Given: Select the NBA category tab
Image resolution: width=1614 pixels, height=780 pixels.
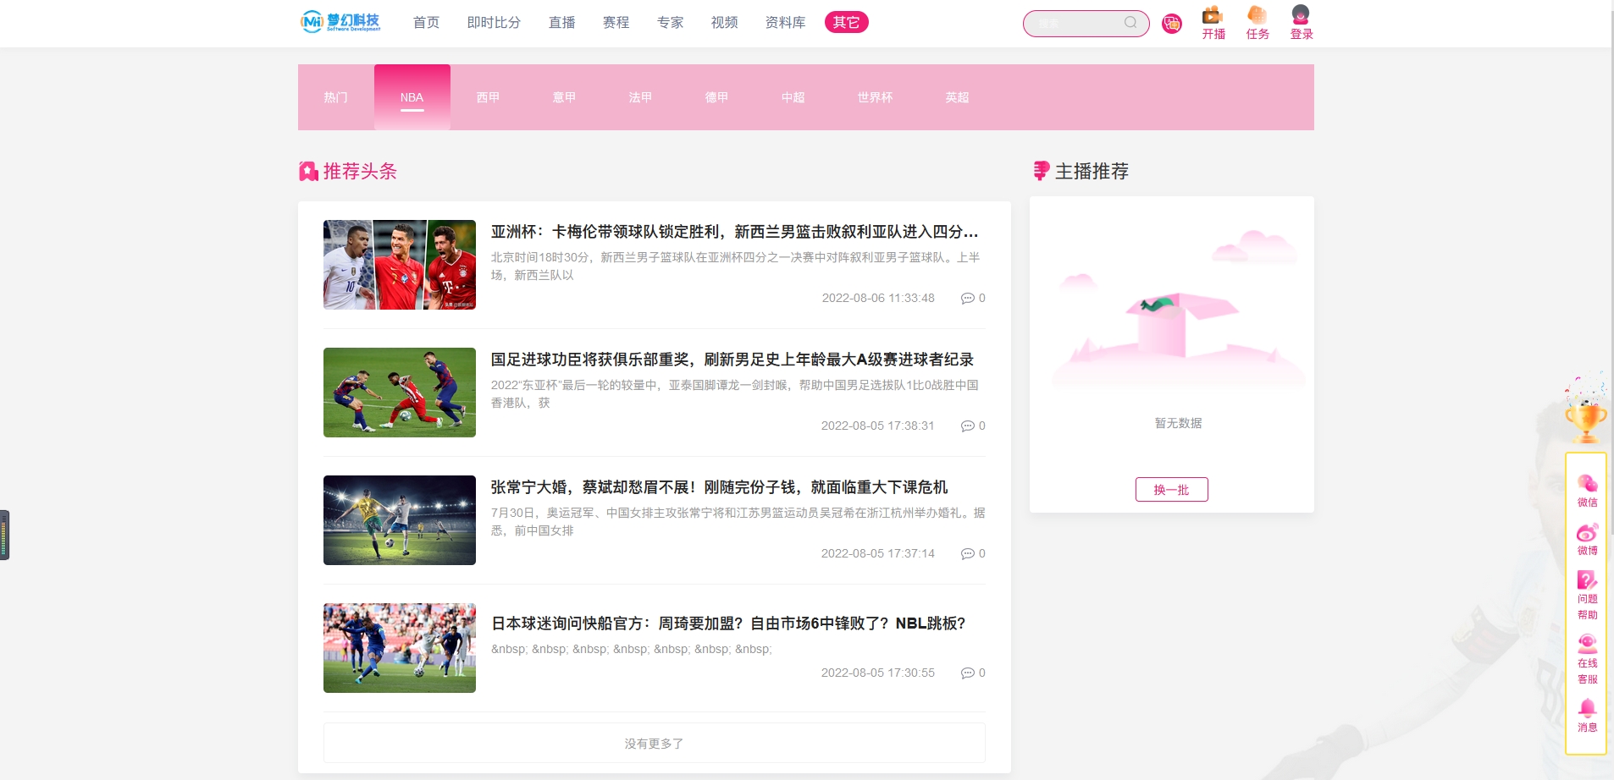Looking at the screenshot, I should tap(412, 97).
